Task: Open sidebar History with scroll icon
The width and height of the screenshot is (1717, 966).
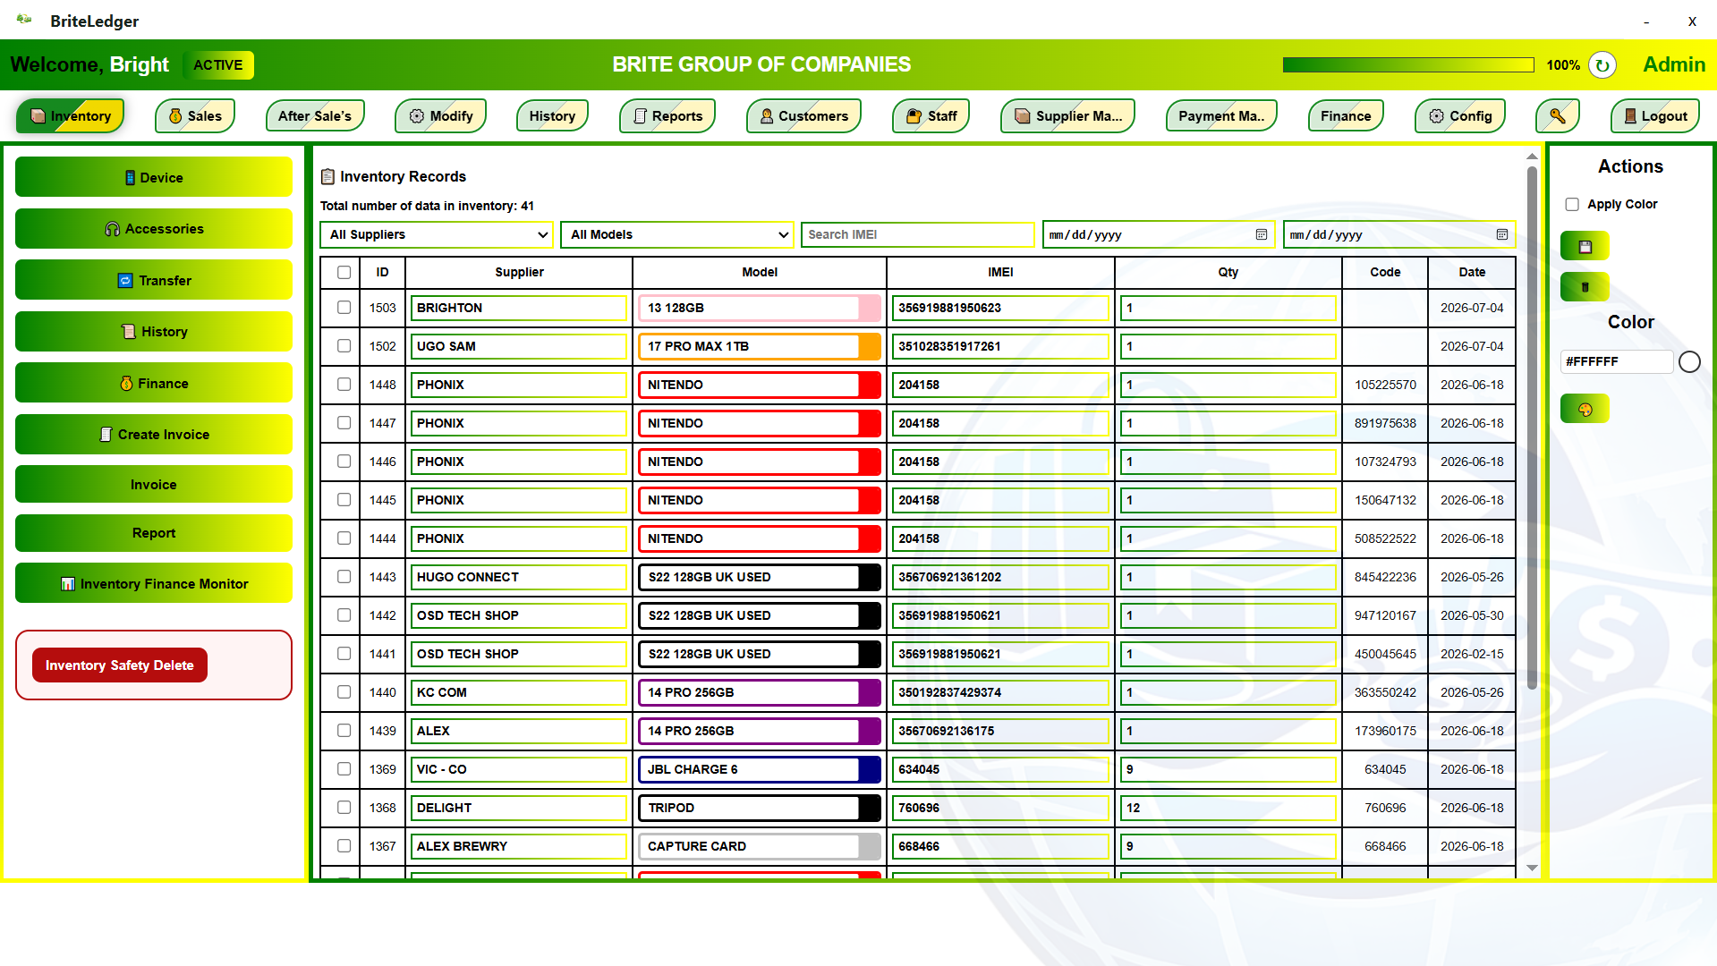Action: (154, 332)
